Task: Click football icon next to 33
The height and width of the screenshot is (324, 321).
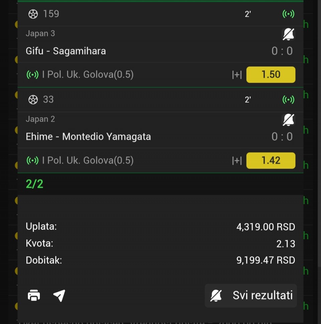Action: pyautogui.click(x=33, y=100)
